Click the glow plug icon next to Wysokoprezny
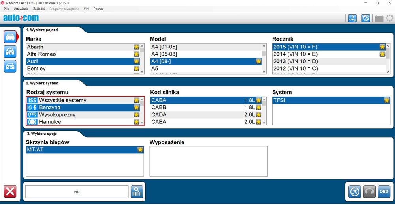 click(32, 115)
